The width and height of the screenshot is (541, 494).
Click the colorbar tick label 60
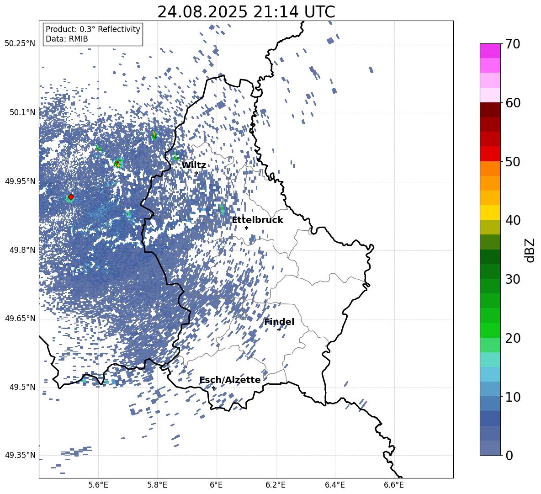[513, 103]
